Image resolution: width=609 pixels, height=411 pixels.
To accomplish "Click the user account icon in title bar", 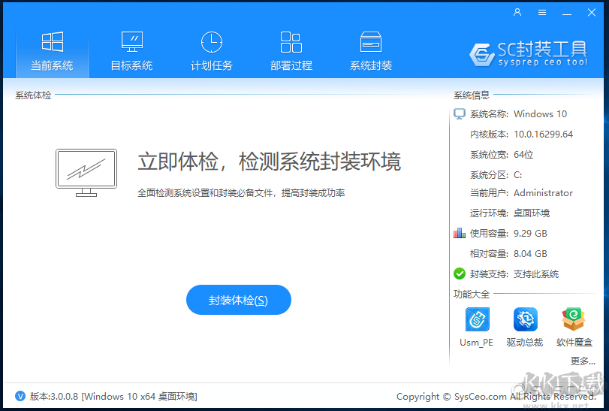I will tap(517, 13).
